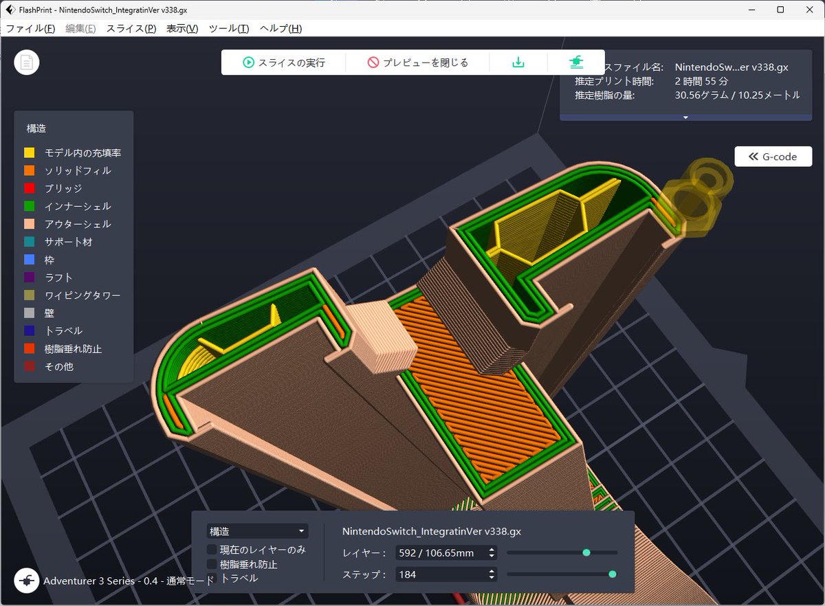This screenshot has width=825, height=606.
Task: Click the prohibit icon for プレビューを閉じる
Action: pos(373,63)
